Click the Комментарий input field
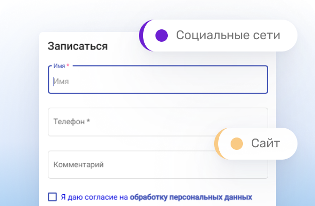Screen dimensions: 315x206 [x=154, y=165]
